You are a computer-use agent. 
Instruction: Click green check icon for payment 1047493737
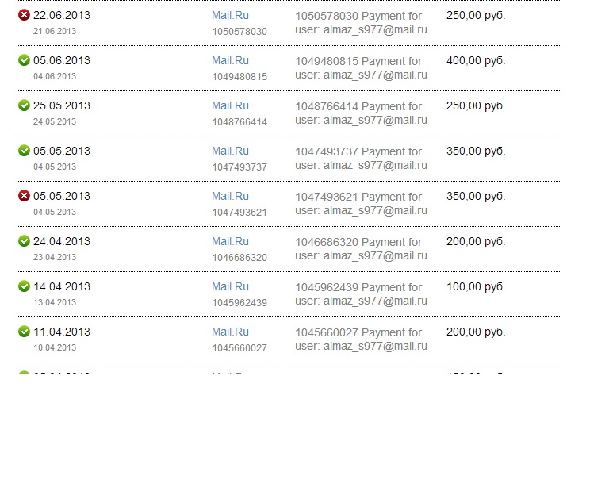click(x=24, y=151)
